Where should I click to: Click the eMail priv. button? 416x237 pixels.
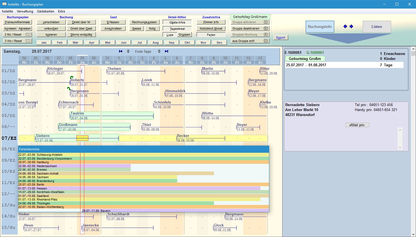coord(357,125)
